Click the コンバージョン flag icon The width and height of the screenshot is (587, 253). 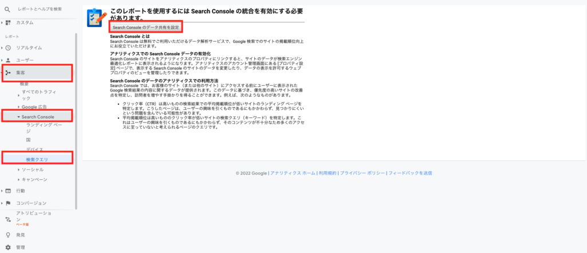click(8, 203)
